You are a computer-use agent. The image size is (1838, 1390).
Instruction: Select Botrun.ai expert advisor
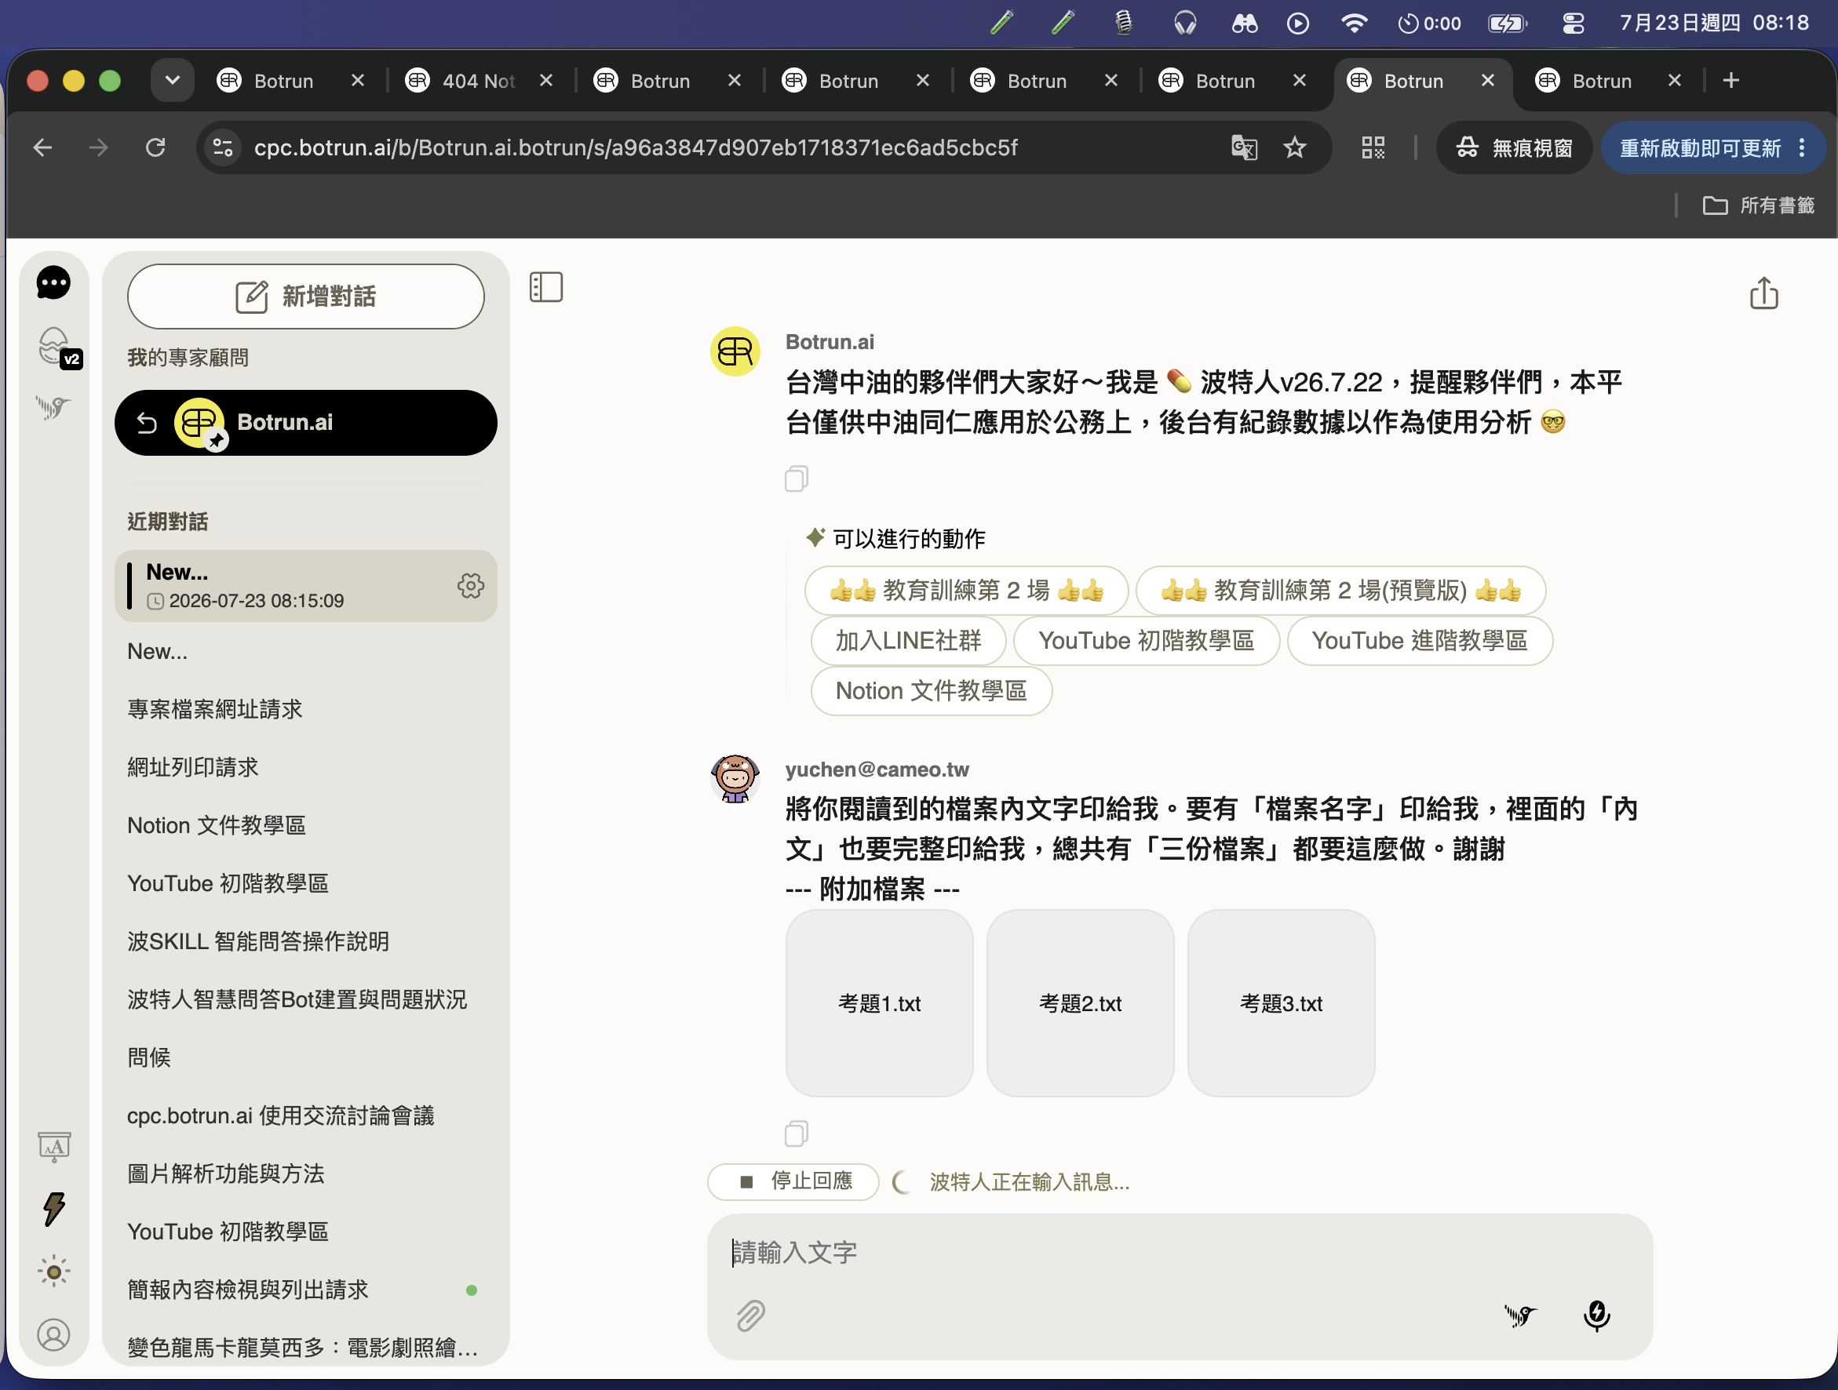pos(306,423)
